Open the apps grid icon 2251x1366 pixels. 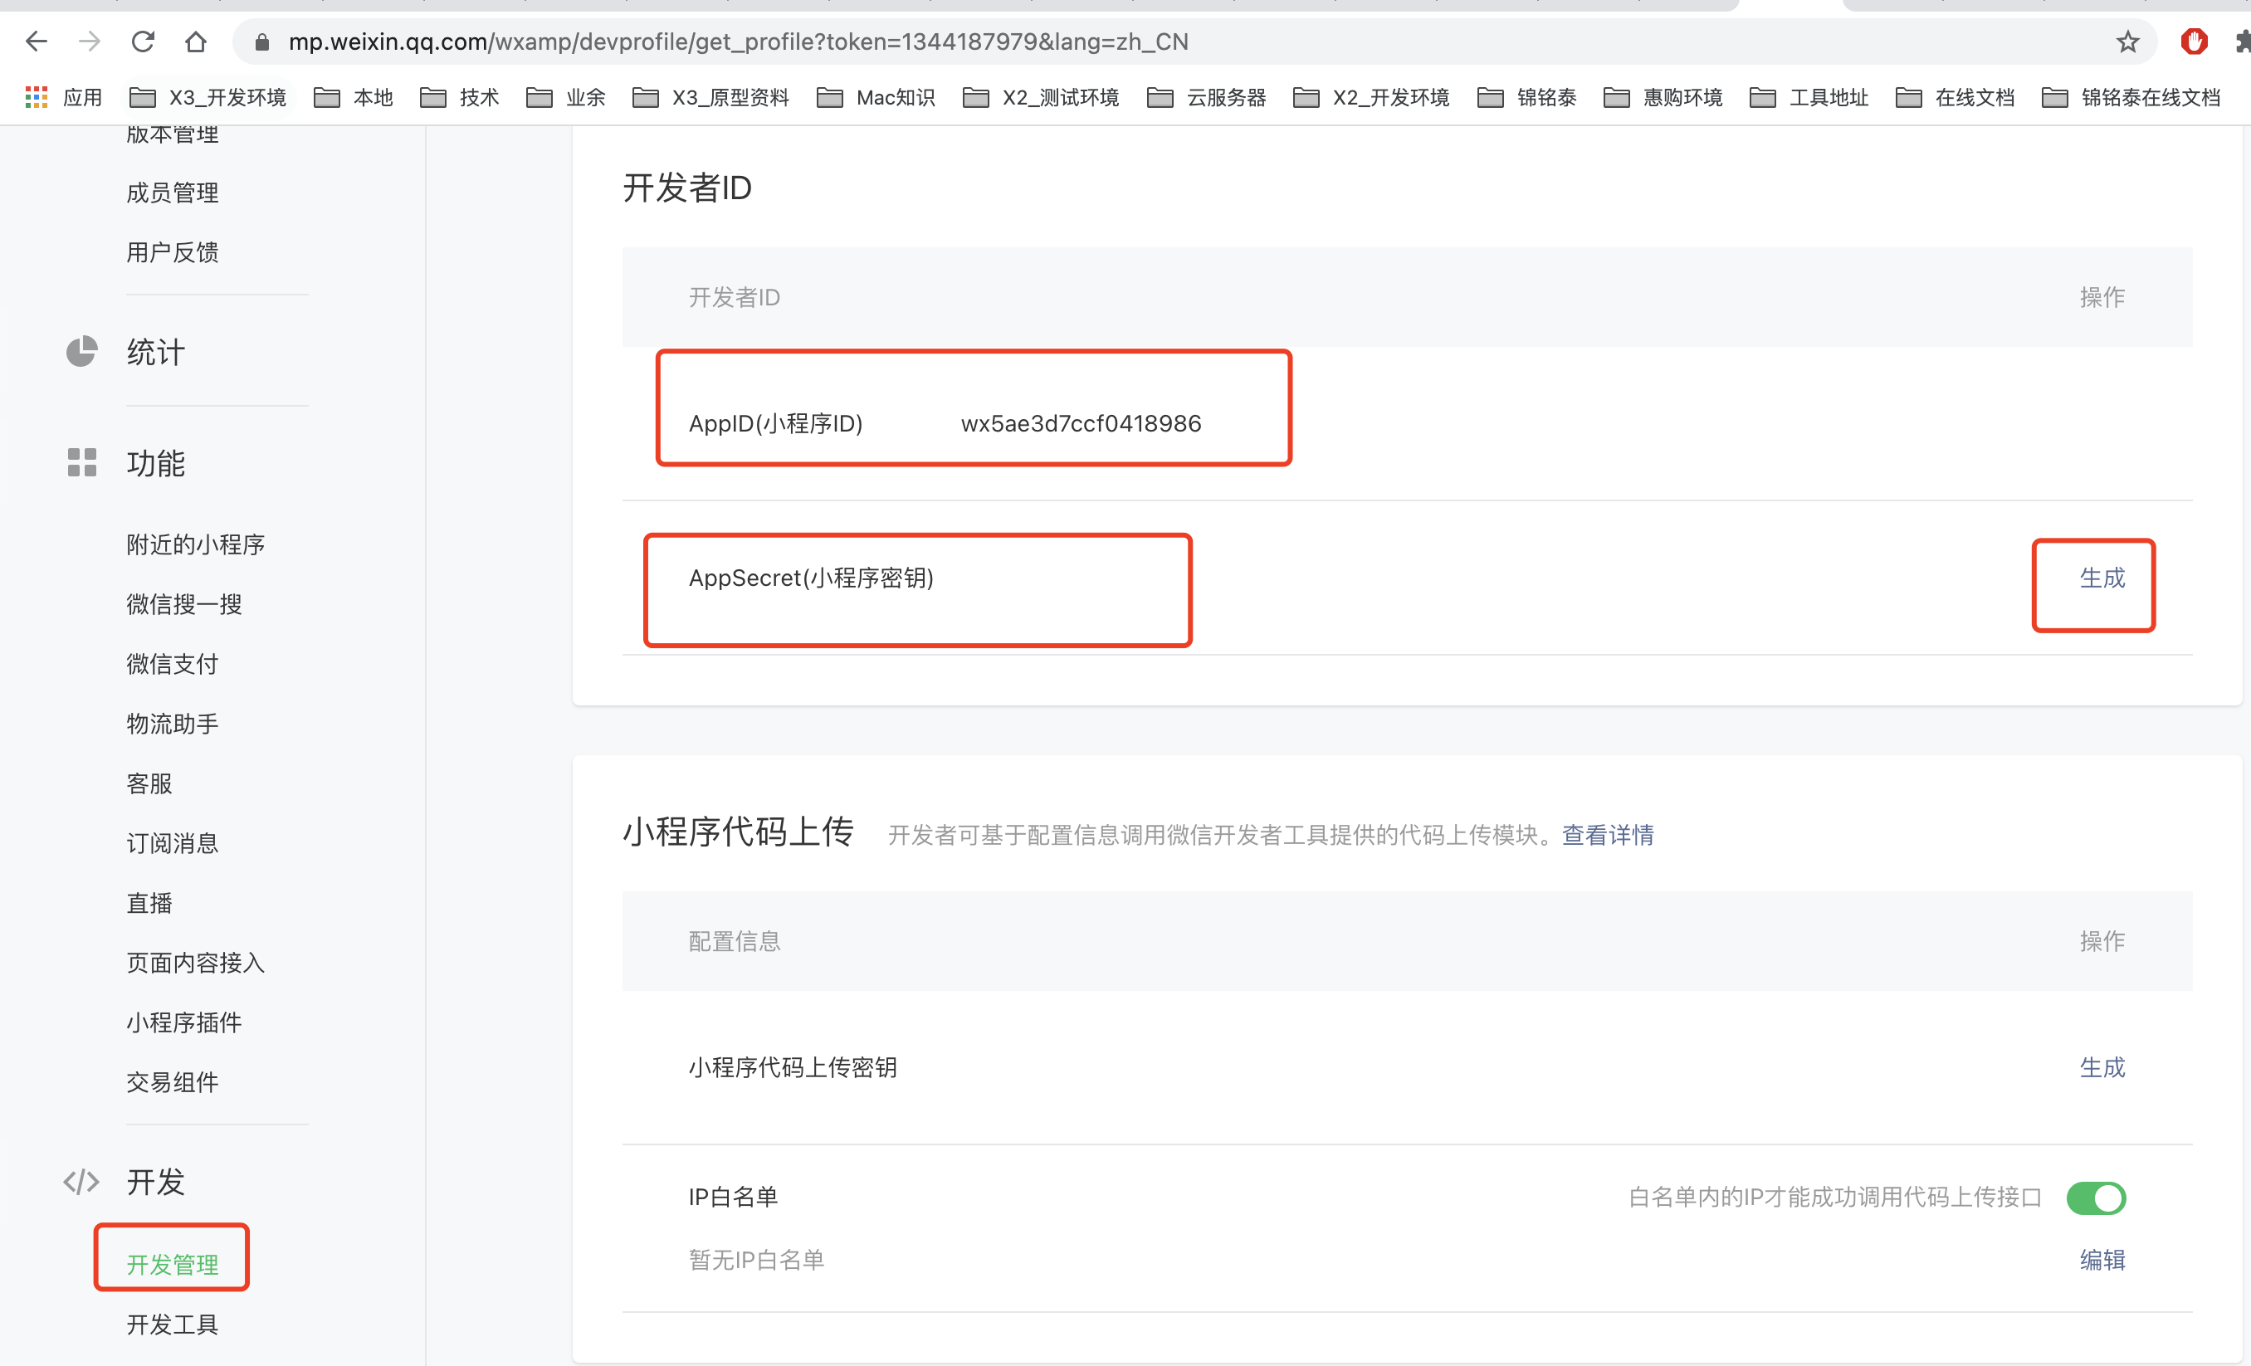coord(37,97)
